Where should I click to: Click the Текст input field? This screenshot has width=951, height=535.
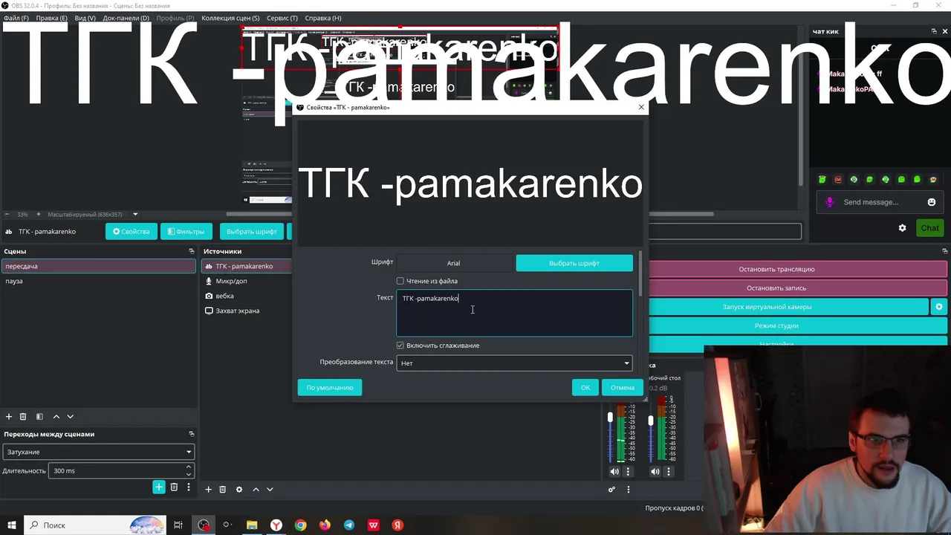[x=514, y=313]
